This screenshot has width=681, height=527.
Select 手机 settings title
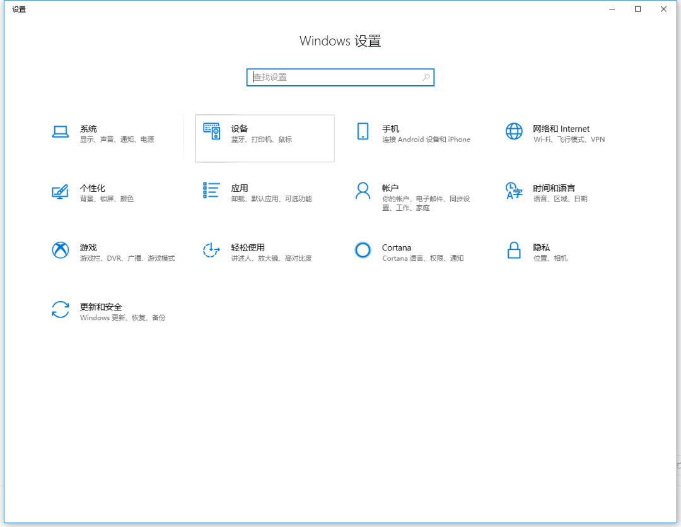coord(390,129)
